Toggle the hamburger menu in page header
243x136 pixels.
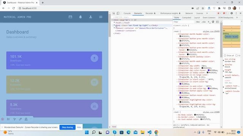click(x=101, y=17)
